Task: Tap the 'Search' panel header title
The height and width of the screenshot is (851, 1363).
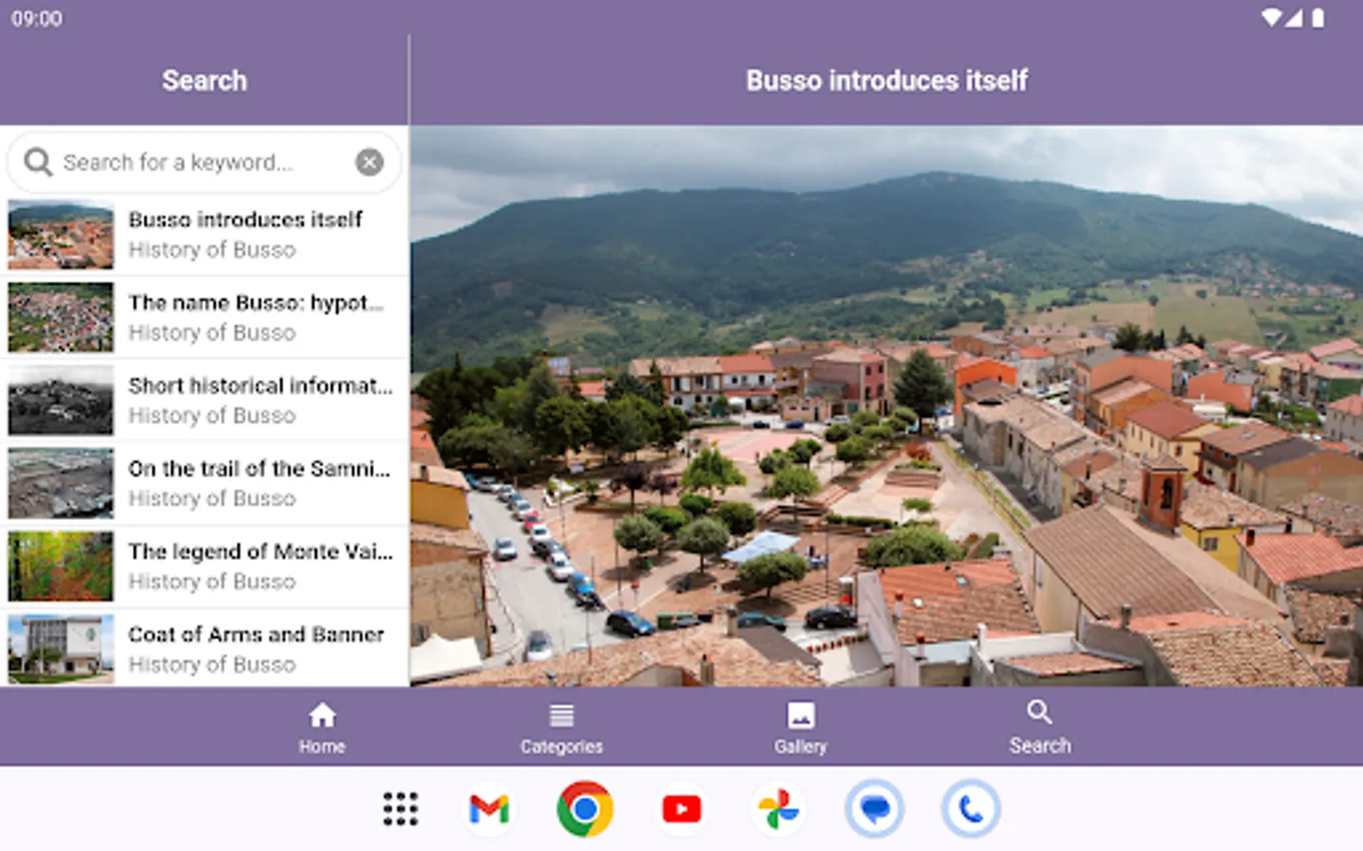Action: 204,80
